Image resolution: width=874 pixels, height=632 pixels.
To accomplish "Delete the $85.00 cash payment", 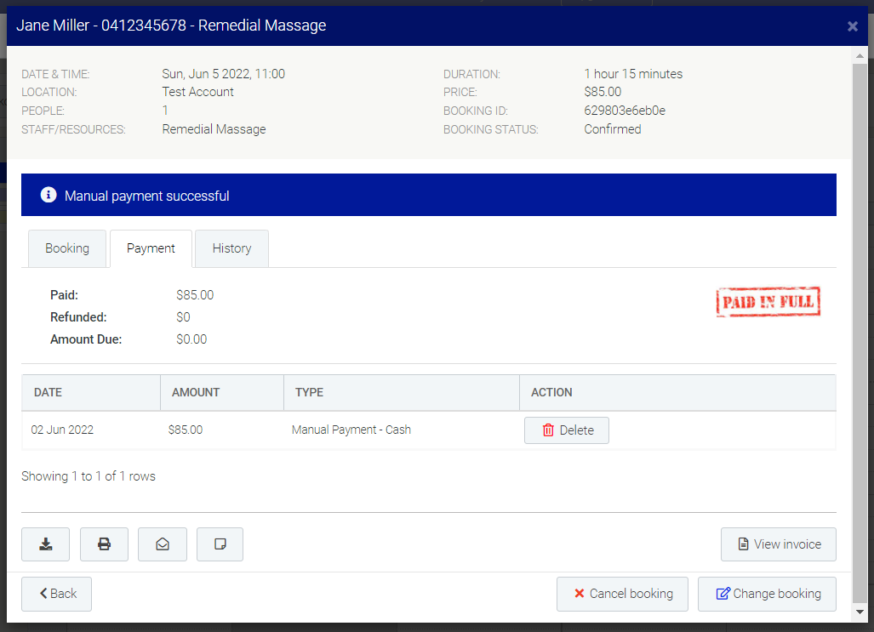I will click(x=566, y=430).
